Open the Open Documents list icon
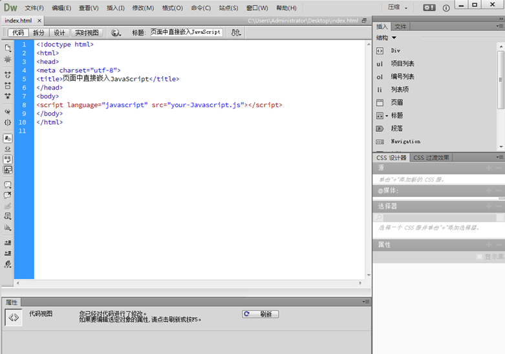Viewport: 505px width, 354px height. click(8, 48)
